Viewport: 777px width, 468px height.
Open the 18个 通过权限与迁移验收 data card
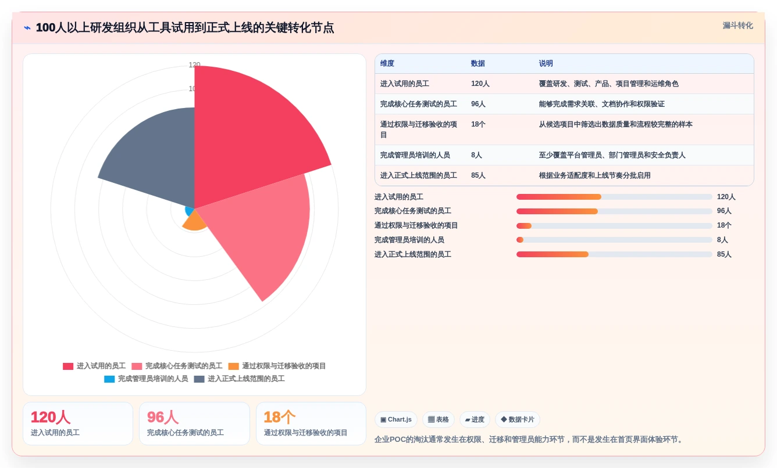311,423
